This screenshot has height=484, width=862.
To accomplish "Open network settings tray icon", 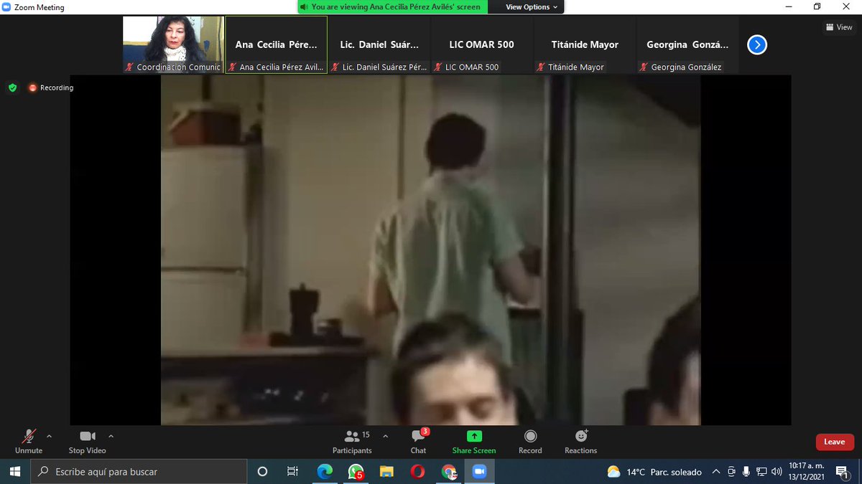I will coord(761,472).
